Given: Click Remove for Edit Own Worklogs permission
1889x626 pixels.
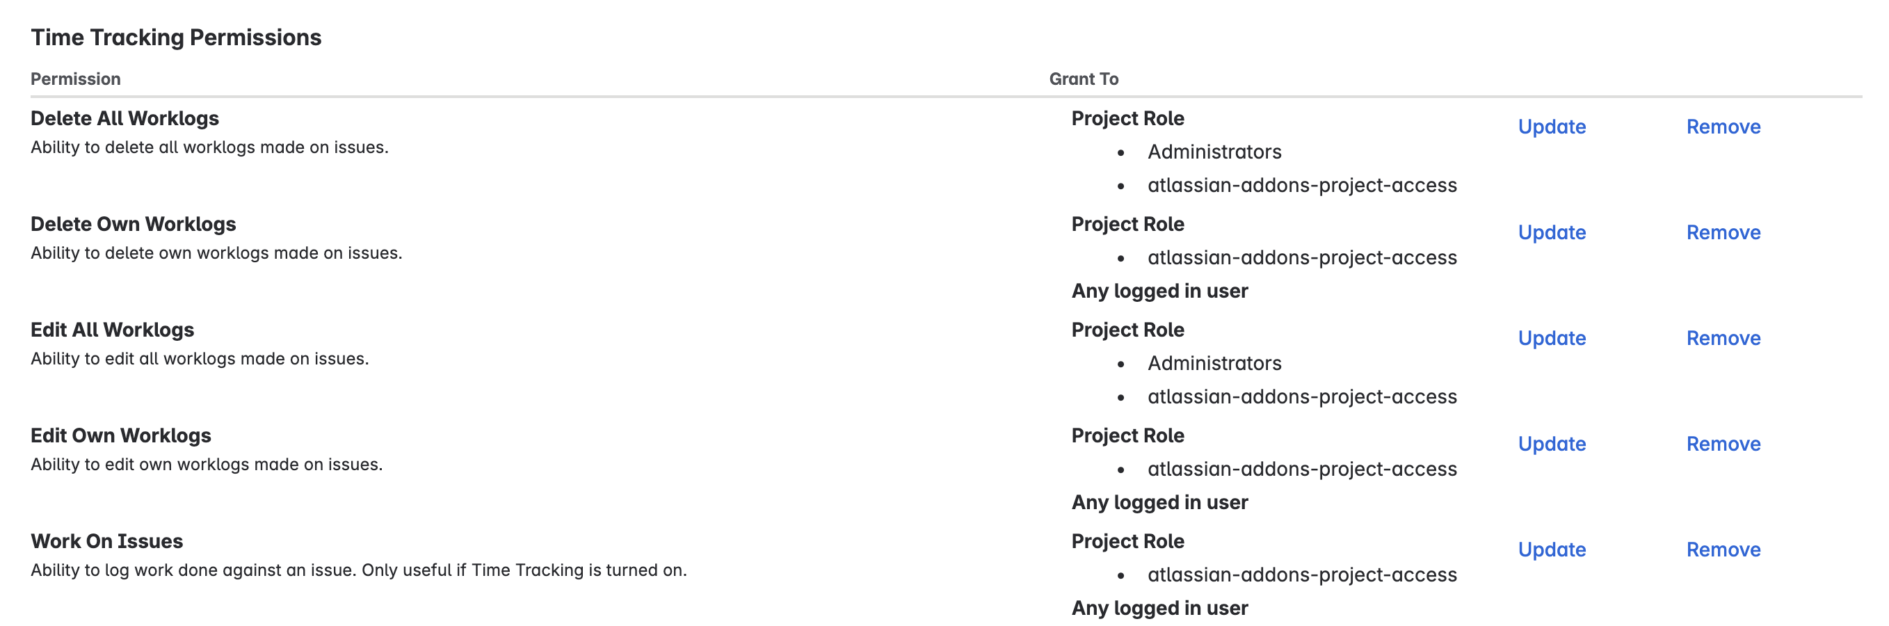Looking at the screenshot, I should (1723, 444).
